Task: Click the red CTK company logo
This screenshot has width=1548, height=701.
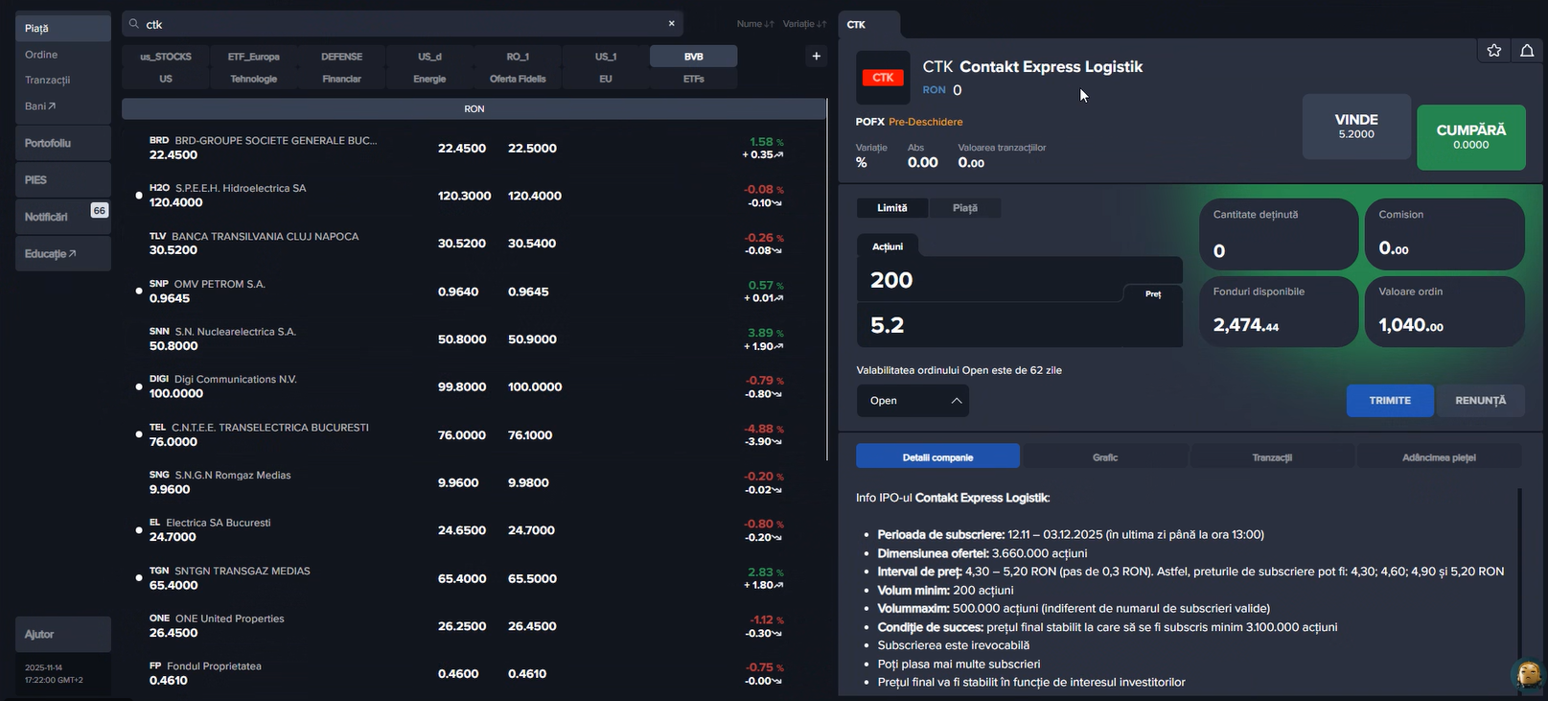Action: 883,78
